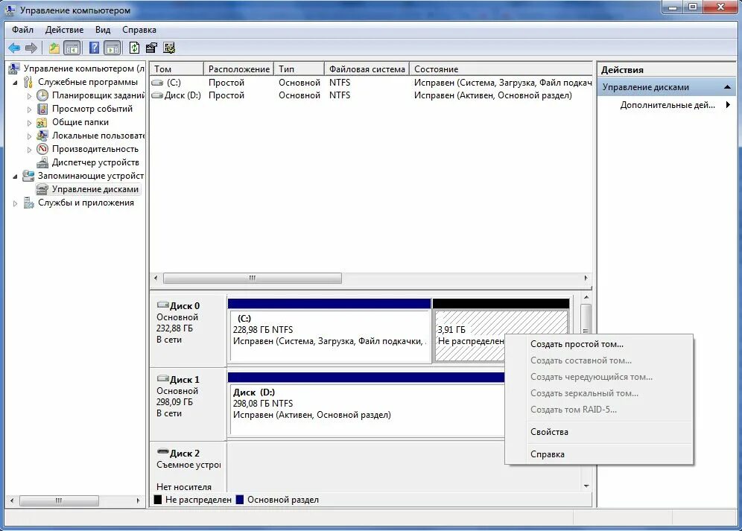Click the blue Основной раздел legend swatch
The width and height of the screenshot is (742, 531).
point(240,499)
